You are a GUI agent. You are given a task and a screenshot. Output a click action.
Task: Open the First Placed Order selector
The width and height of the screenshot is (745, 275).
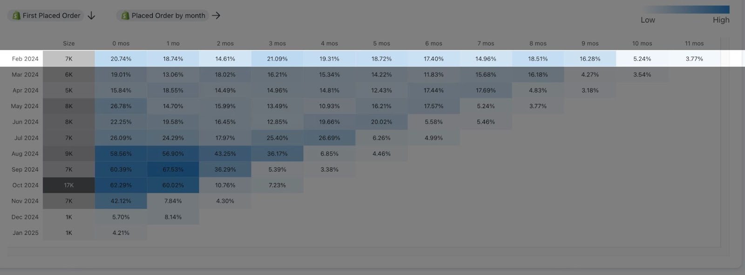(x=51, y=15)
